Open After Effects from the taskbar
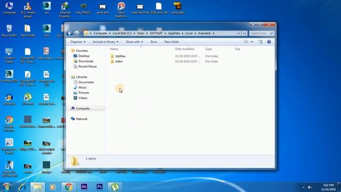 84,187
